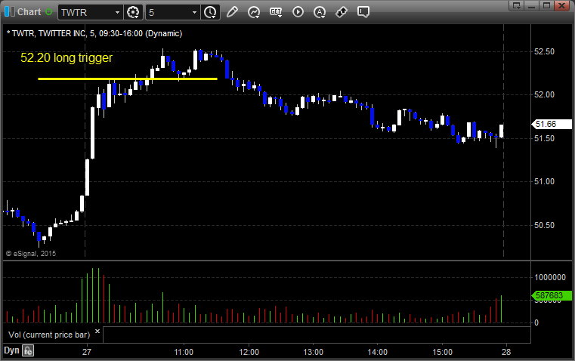Click the blue window link color bars
The height and width of the screenshot is (361, 575).
pos(10,12)
